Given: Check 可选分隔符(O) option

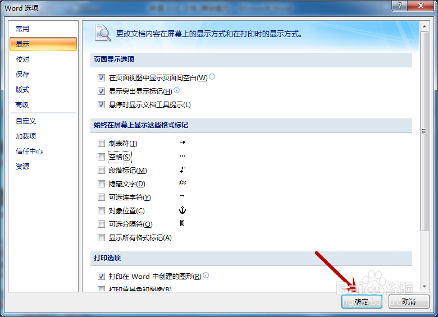Looking at the screenshot, I should pos(101,224).
